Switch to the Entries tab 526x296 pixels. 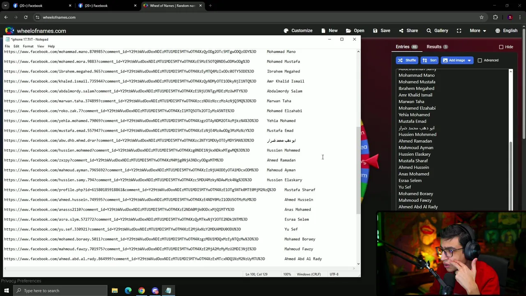406,47
